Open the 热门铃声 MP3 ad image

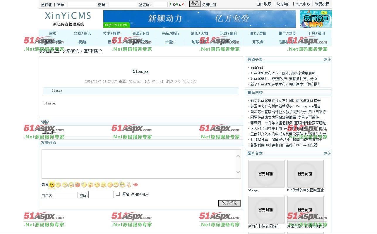(x=316, y=19)
